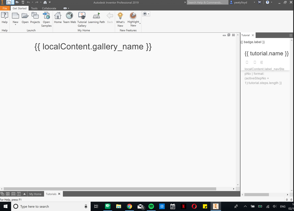Restore the inner document window

[x=229, y=35]
